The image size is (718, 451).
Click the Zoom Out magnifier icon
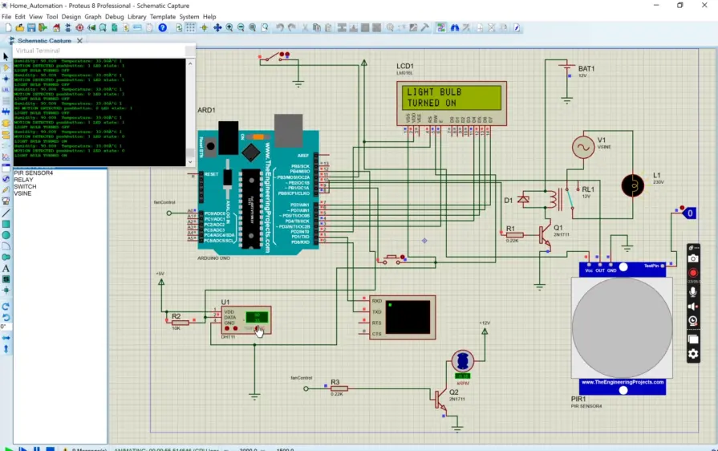tap(241, 28)
